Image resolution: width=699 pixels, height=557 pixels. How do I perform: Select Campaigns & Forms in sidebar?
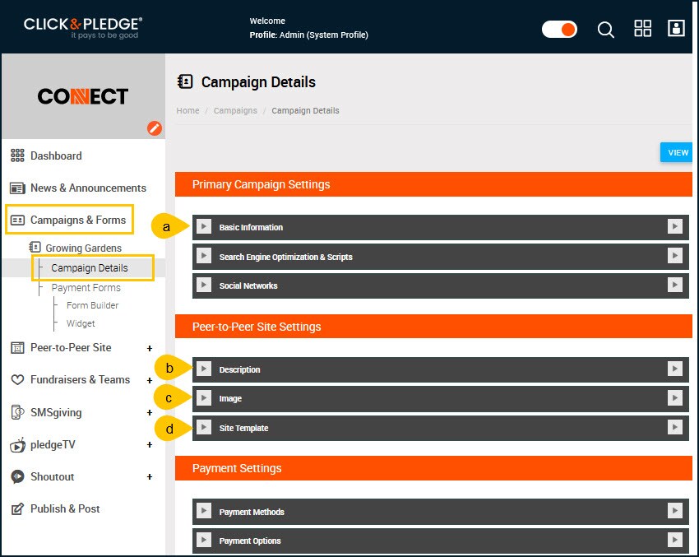point(78,220)
